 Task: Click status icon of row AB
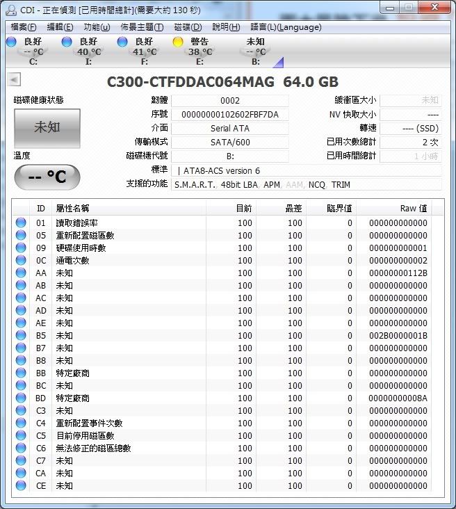(21, 285)
